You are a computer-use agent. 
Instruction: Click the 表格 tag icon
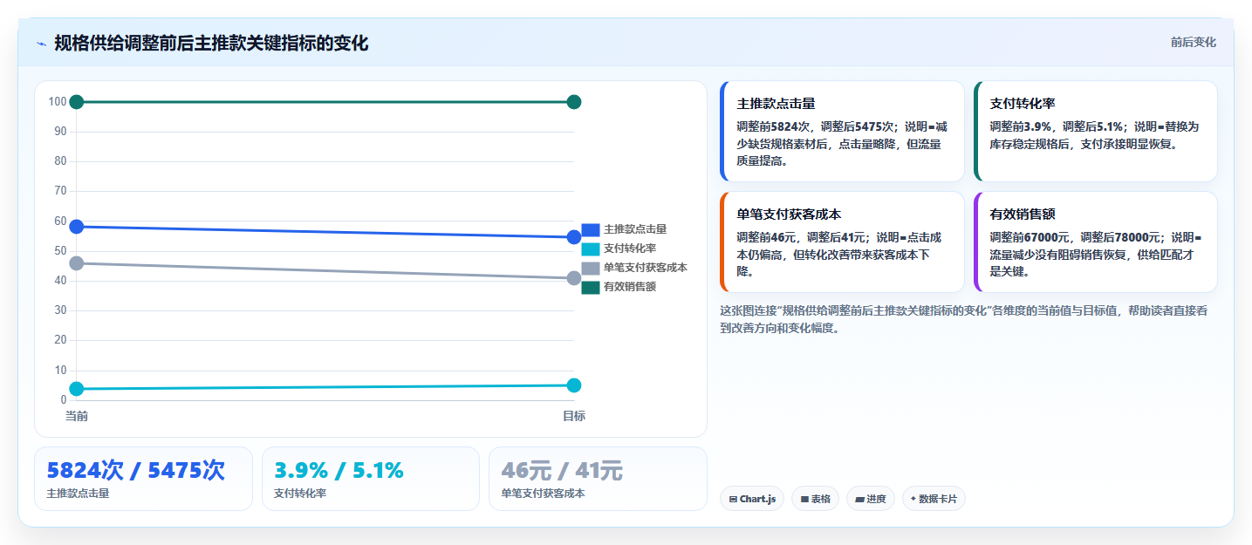point(804,500)
